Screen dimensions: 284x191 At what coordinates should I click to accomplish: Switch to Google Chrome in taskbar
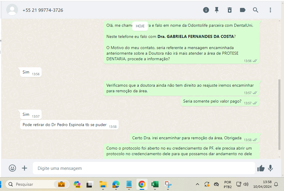142,184
